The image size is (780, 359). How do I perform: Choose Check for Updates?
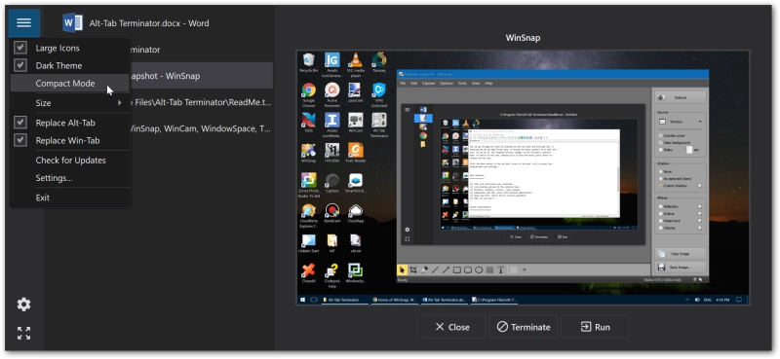[69, 161]
